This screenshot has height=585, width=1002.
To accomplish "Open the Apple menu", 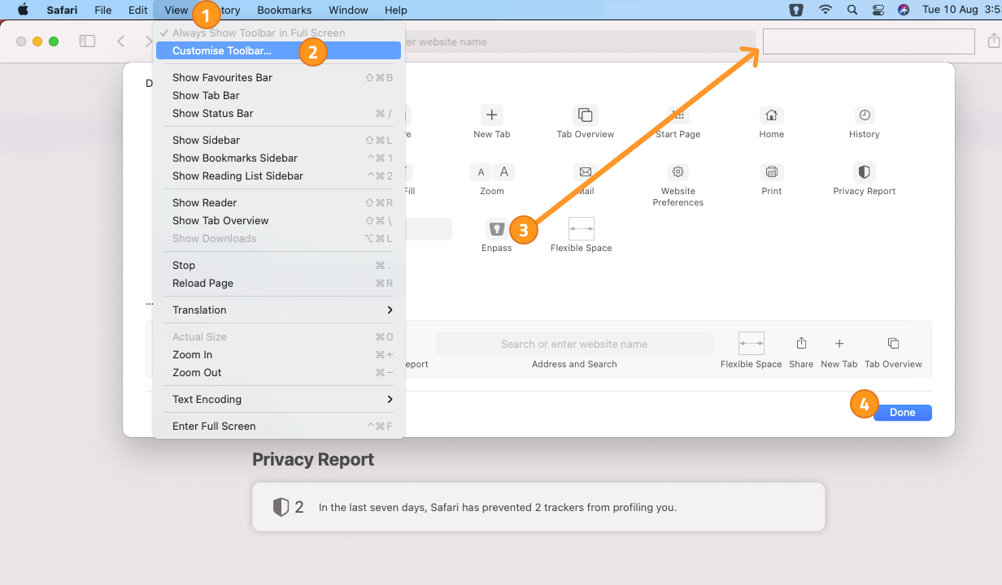I will [23, 10].
